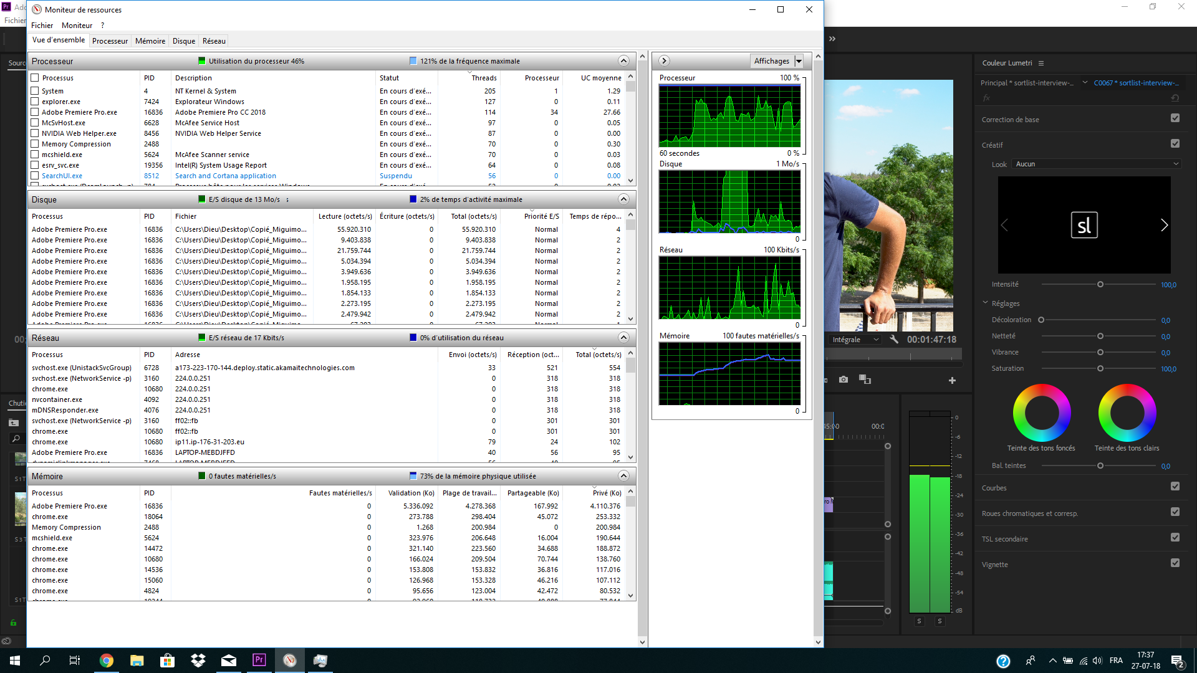1197x673 pixels.
Task: Sort processes by UC moyenne column
Action: point(595,78)
